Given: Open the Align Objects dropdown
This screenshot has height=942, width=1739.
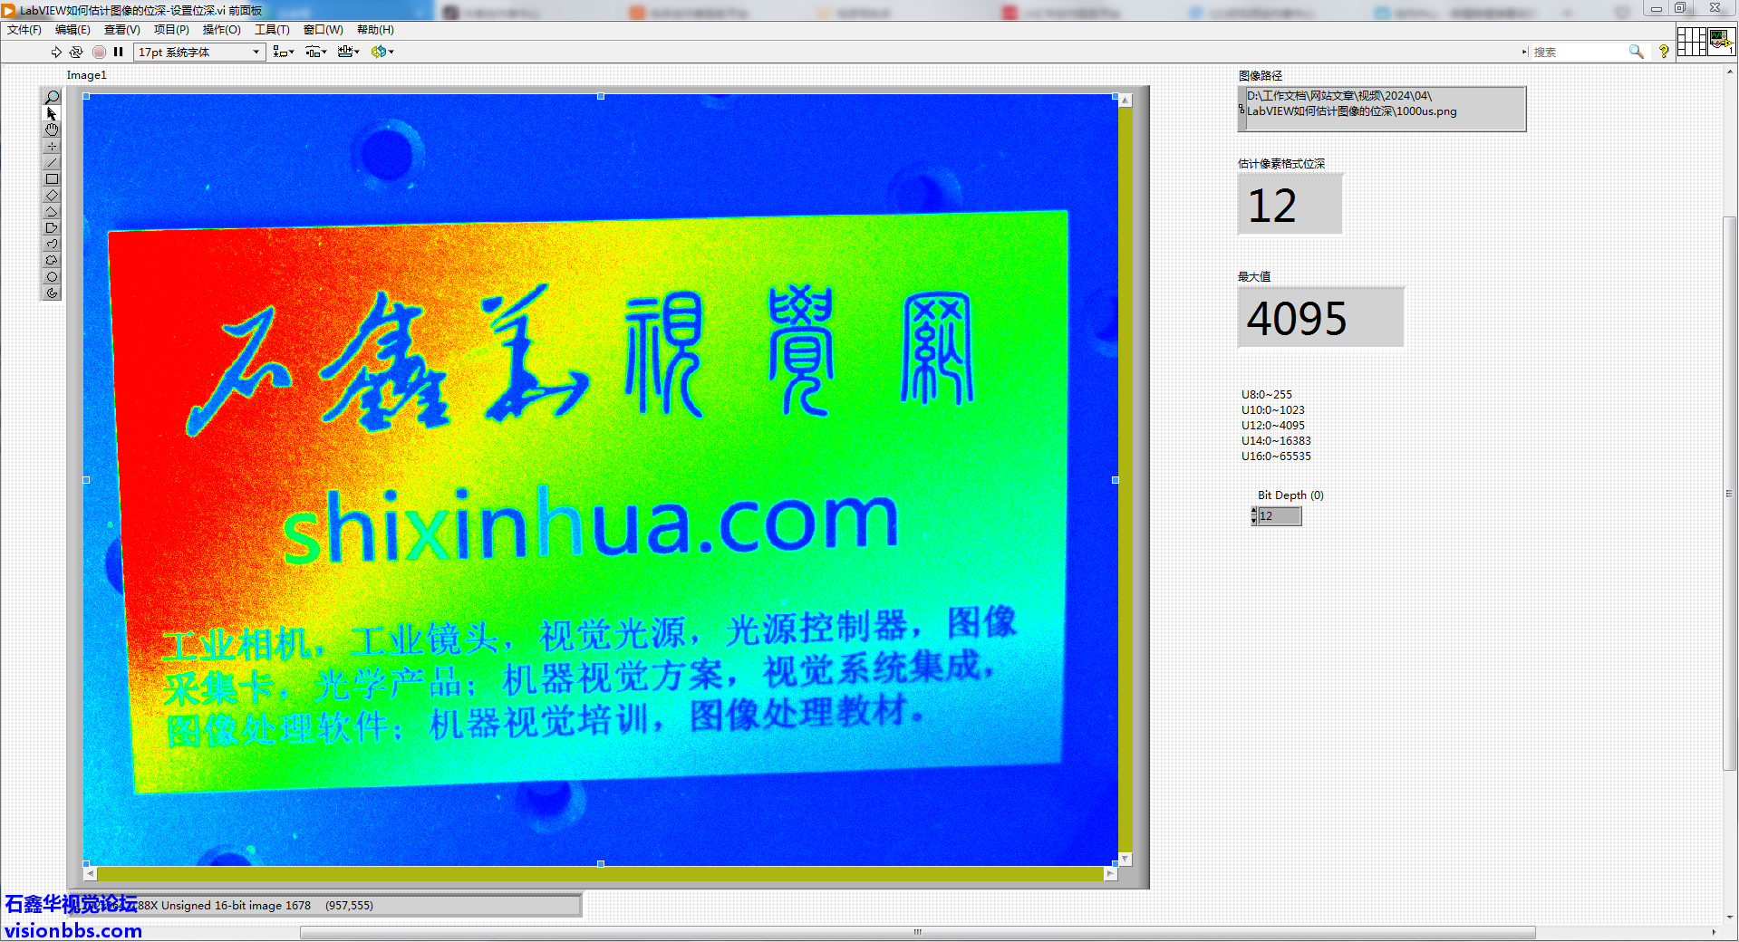Looking at the screenshot, I should point(284,52).
